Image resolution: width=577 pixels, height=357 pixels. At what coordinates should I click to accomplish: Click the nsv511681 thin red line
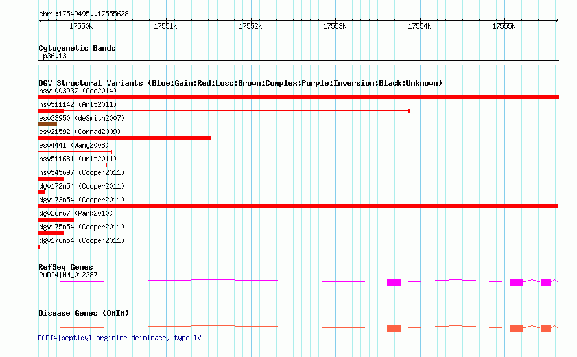[x=73, y=165]
